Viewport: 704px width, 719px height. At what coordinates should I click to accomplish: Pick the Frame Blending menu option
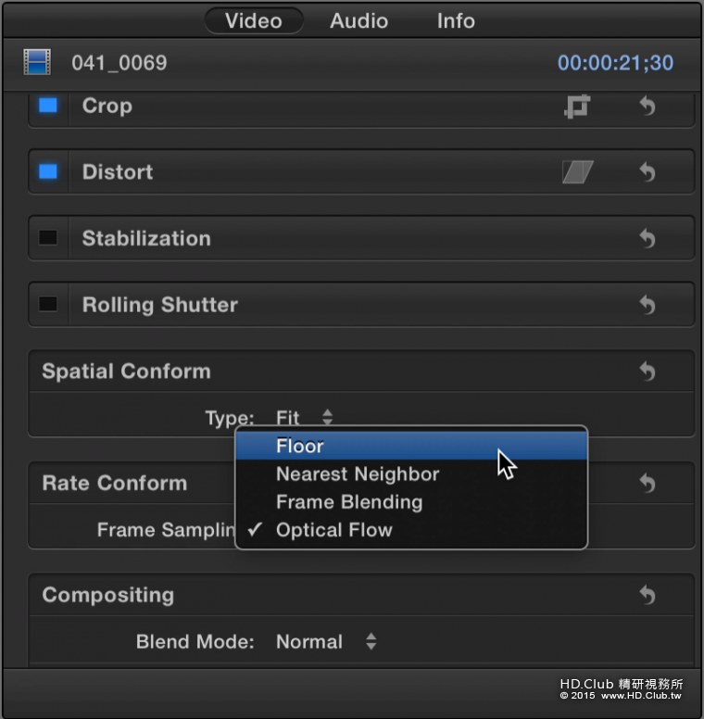[x=349, y=502]
